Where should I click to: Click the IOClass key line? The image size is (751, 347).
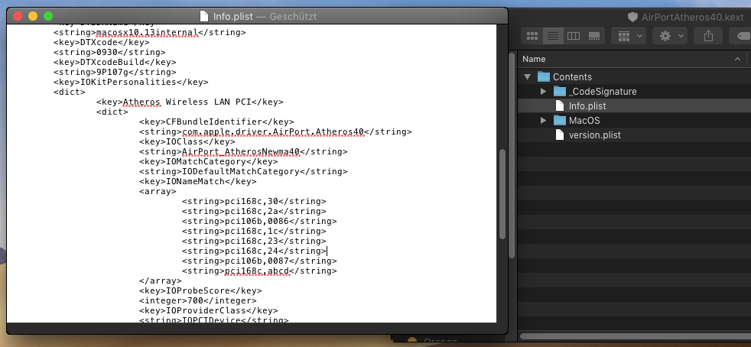pos(187,141)
